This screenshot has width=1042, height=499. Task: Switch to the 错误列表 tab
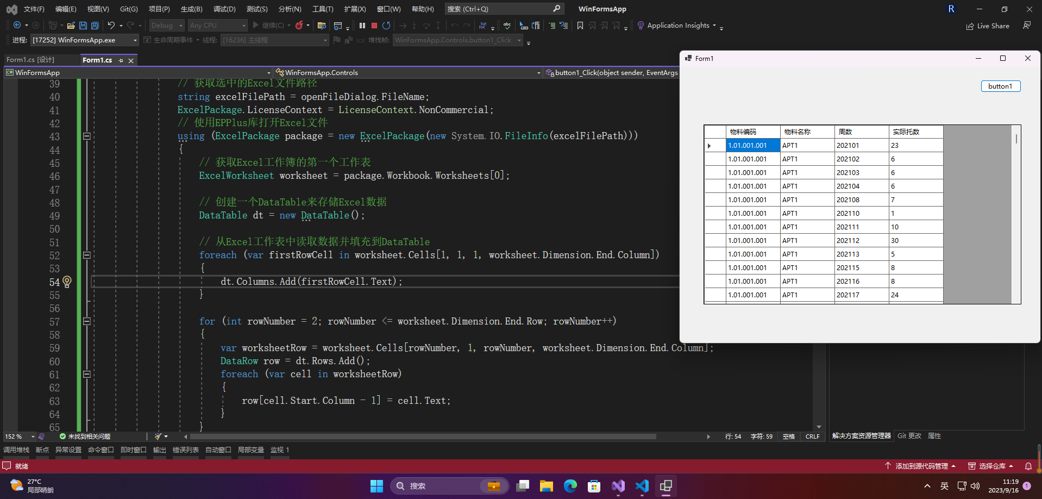[x=186, y=450]
